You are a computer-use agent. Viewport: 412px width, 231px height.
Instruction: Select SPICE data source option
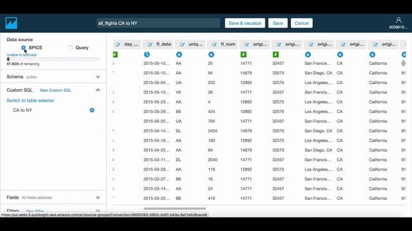coord(24,47)
